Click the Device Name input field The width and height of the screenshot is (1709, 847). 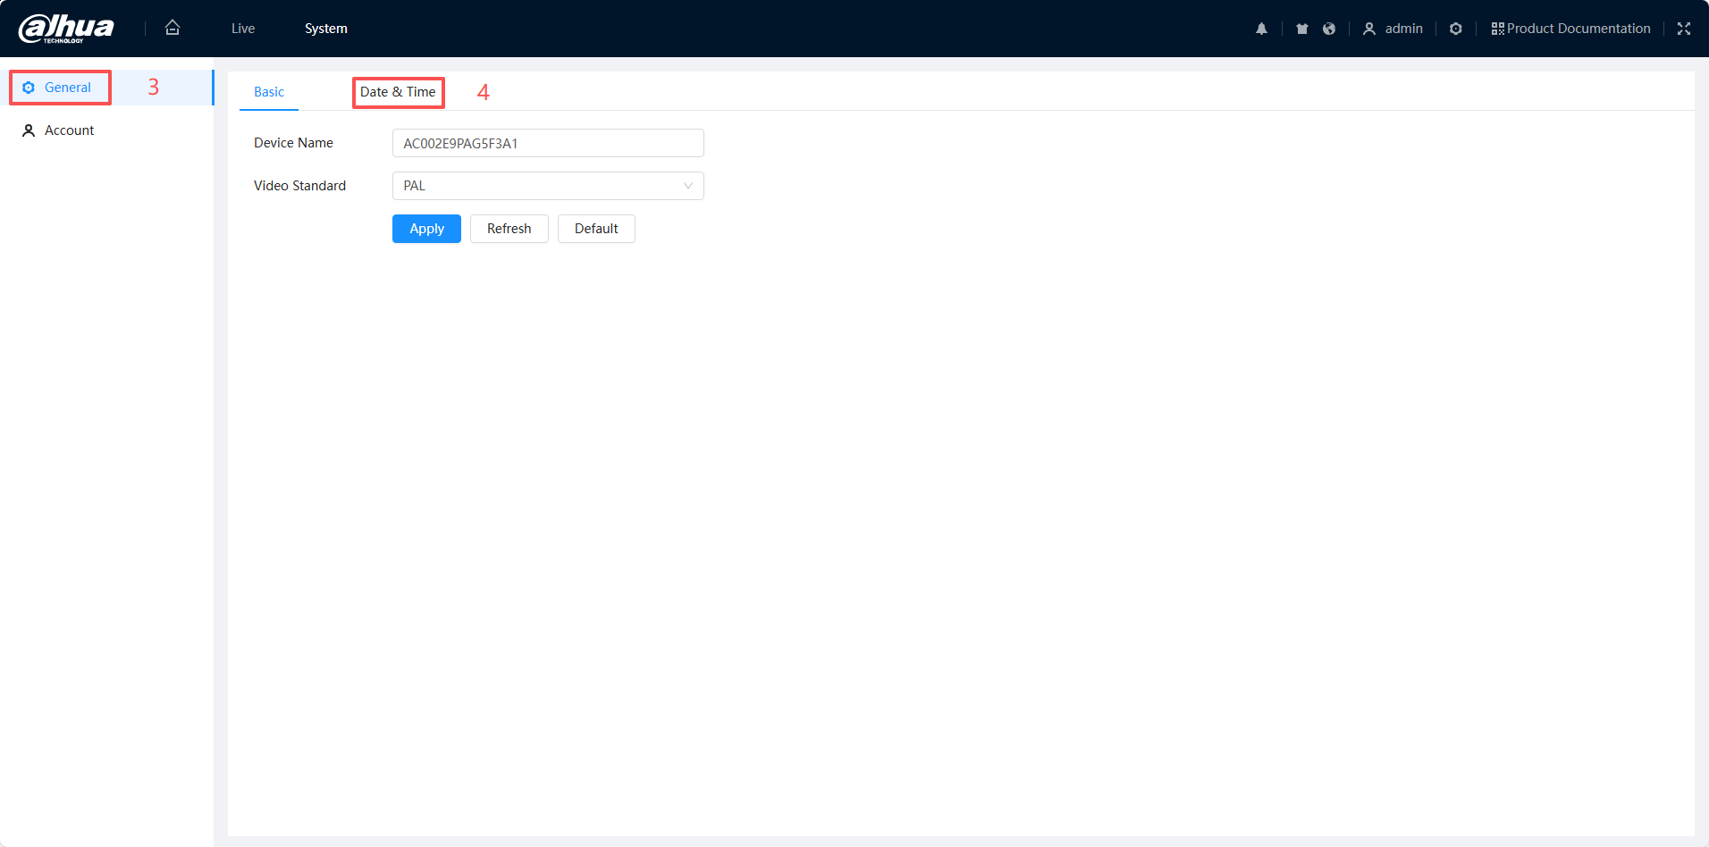tap(547, 143)
